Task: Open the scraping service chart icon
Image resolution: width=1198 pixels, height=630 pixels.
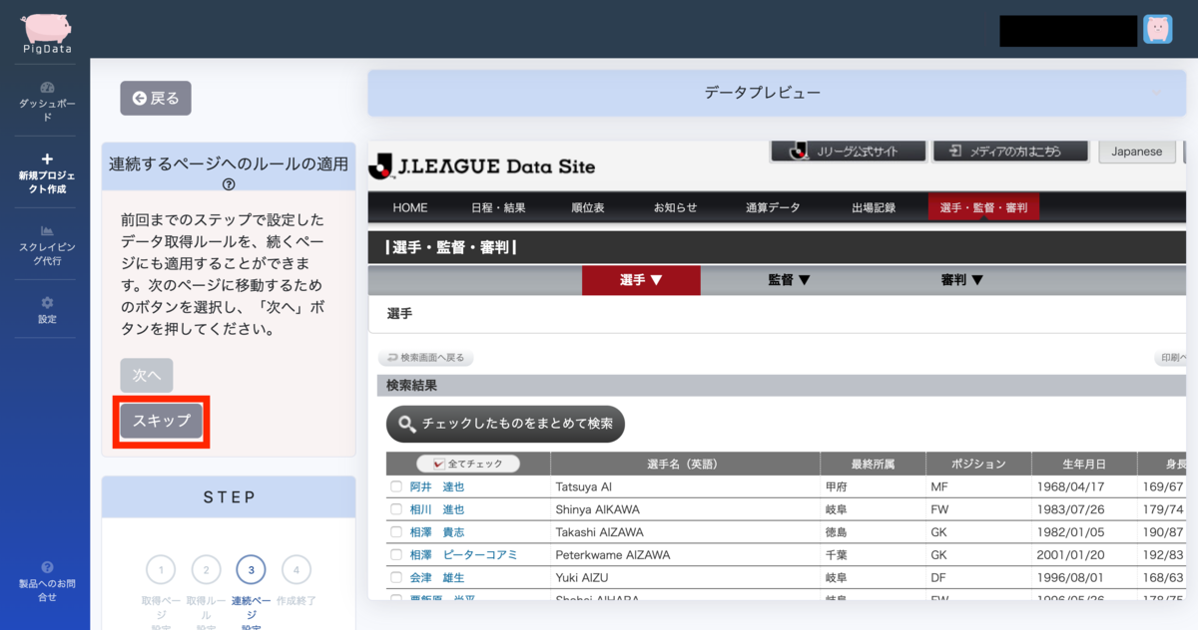Action: pos(47,230)
